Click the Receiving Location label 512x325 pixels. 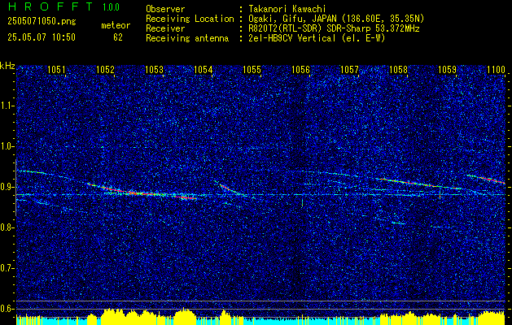pos(190,19)
